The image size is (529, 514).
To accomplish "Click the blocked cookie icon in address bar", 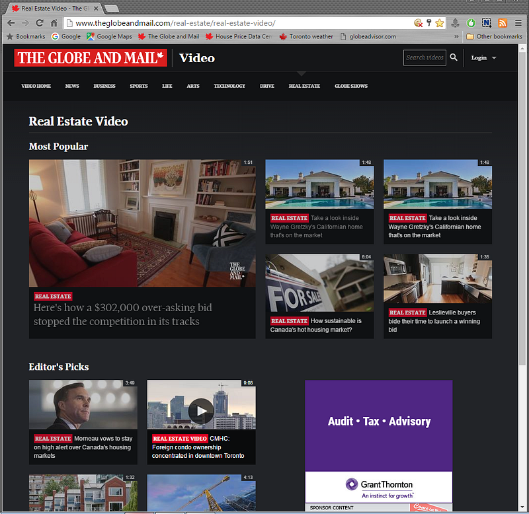I will 419,23.
